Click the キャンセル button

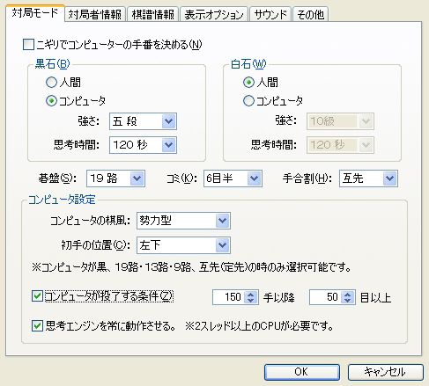click(386, 372)
